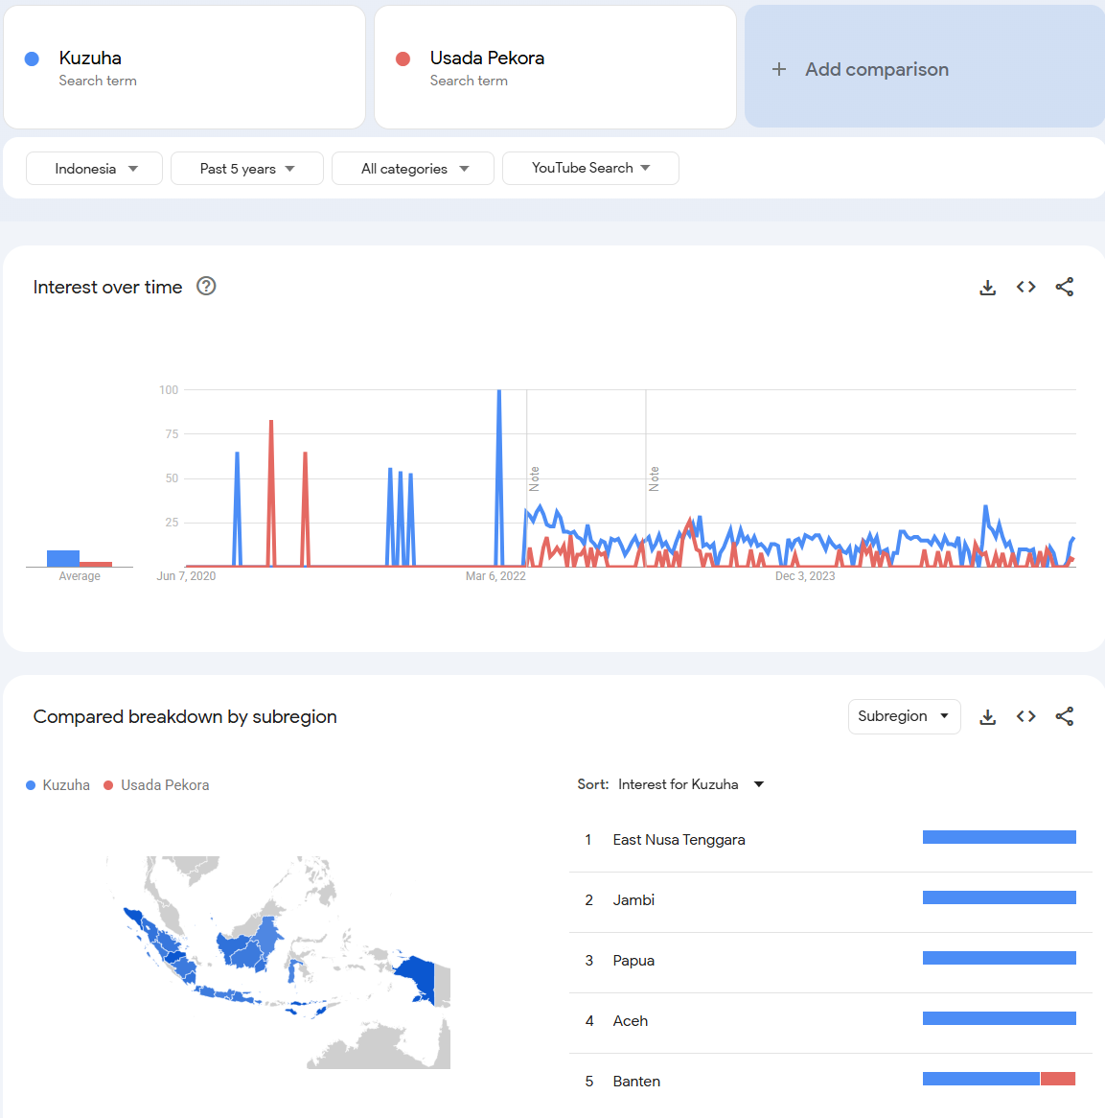Open the All categories dropdown
The image size is (1105, 1118).
pos(413,169)
